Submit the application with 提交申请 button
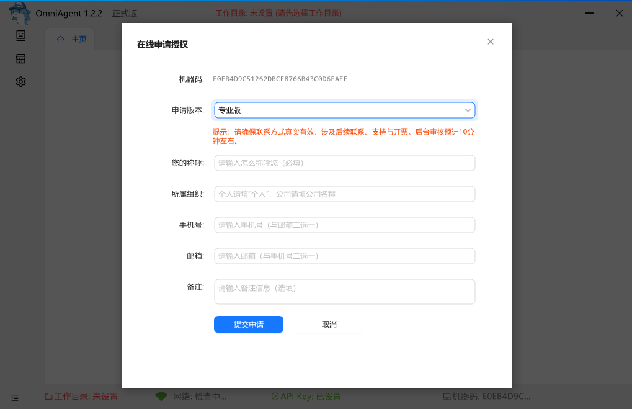The image size is (632, 409). click(x=248, y=324)
